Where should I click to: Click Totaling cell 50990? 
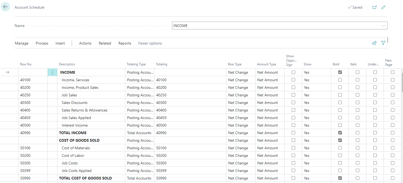tap(190, 178)
